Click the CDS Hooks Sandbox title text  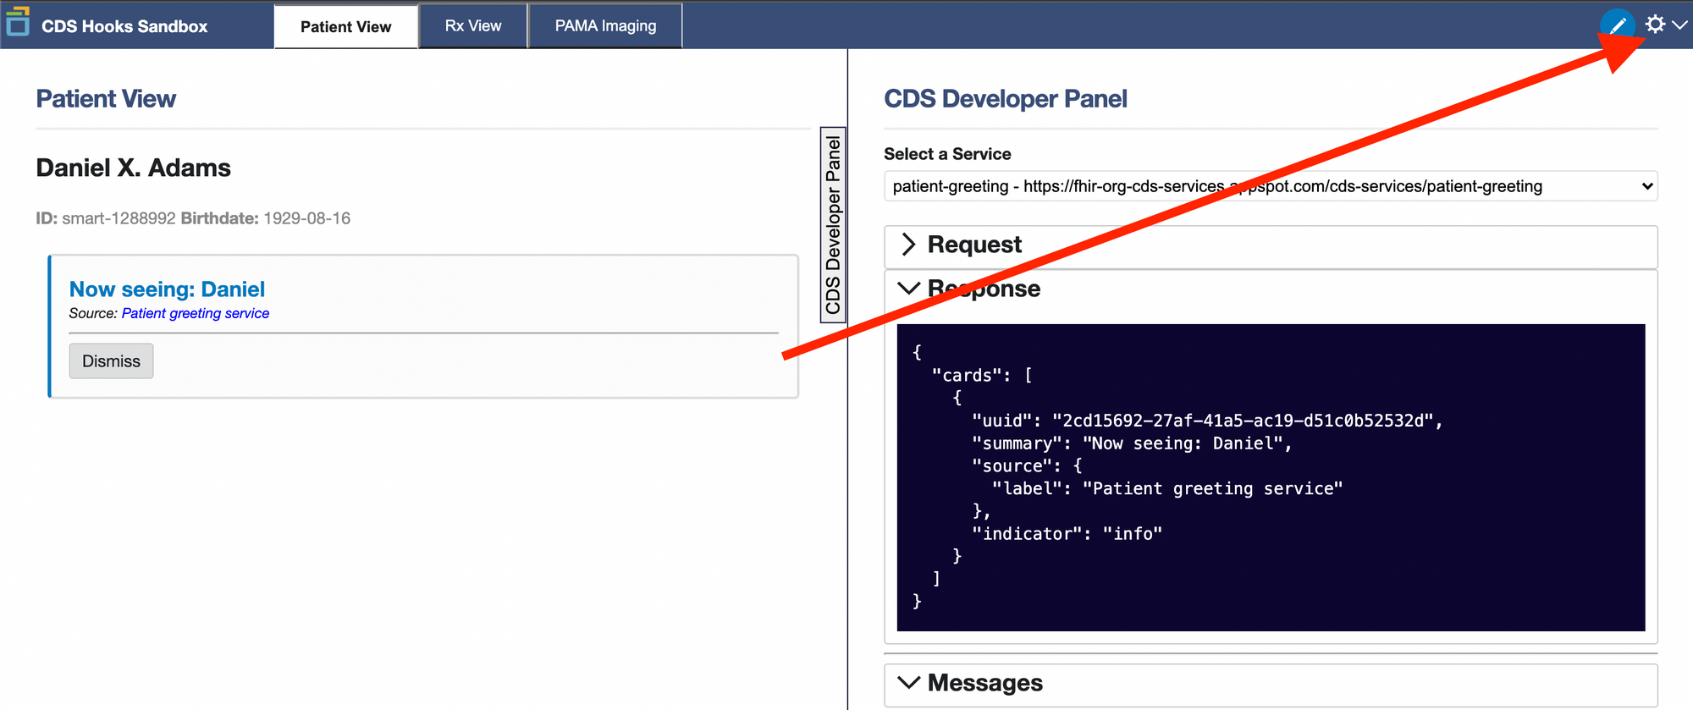click(124, 26)
